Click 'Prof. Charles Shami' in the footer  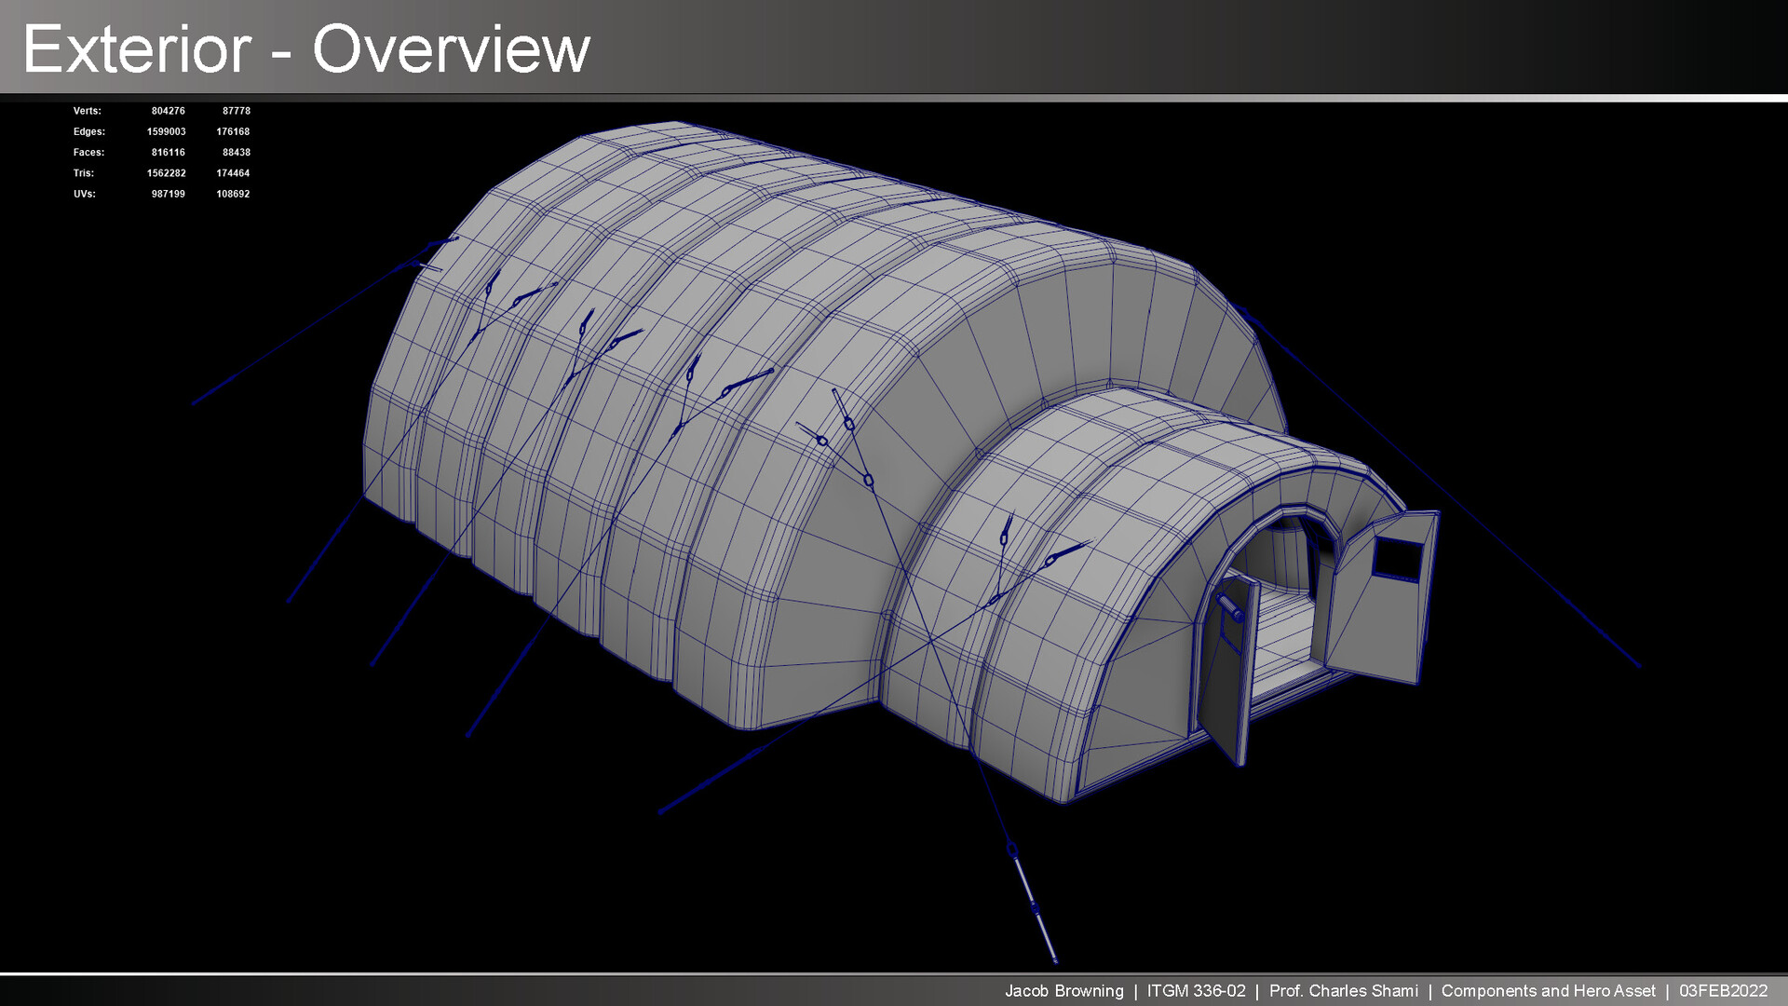pos(1344,991)
